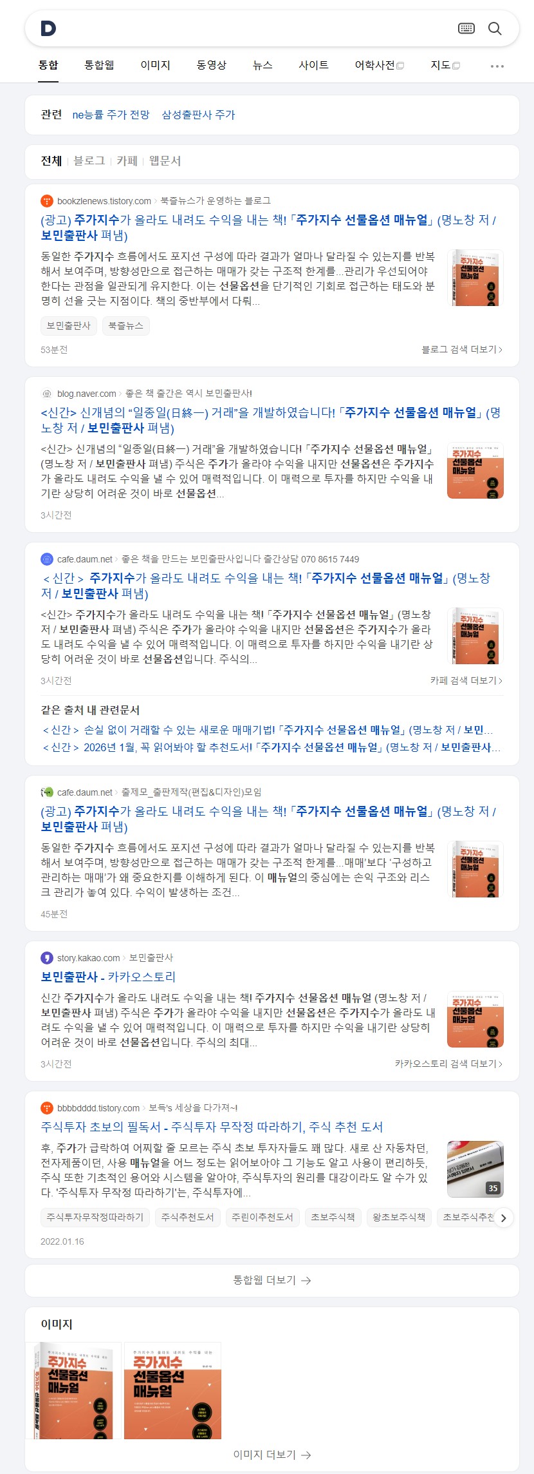Click the story.kakao.com favicon icon

[x=46, y=958]
